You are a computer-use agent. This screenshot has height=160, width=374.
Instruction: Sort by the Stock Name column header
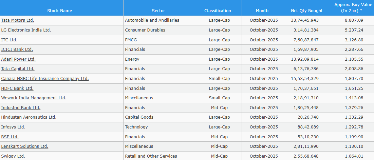[x=60, y=11]
